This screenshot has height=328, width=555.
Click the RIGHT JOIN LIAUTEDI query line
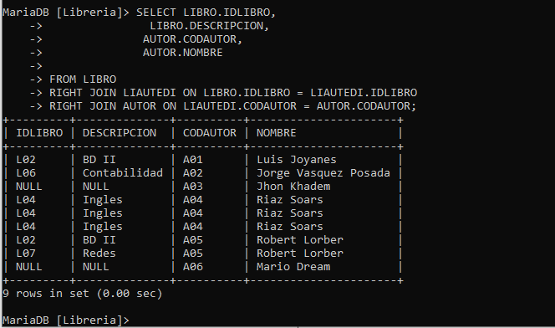233,93
